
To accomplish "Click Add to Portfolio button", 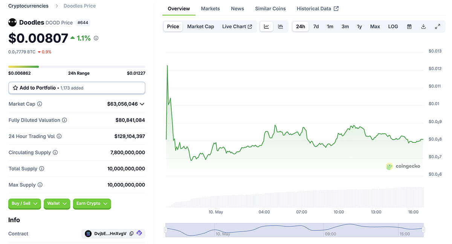I will [77, 88].
